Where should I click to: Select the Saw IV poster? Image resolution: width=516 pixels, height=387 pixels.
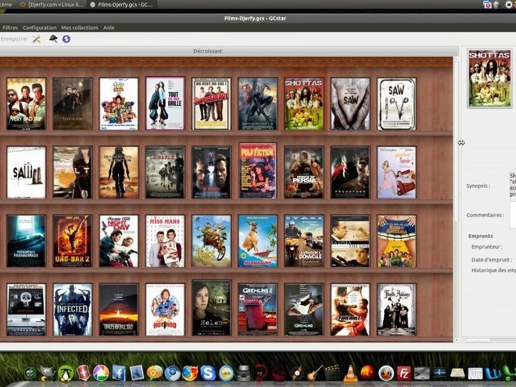[397, 104]
